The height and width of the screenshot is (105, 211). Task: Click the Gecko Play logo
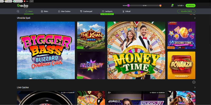click(22, 6)
